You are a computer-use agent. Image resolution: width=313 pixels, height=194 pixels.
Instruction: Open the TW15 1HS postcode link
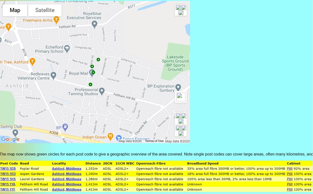click(8, 179)
